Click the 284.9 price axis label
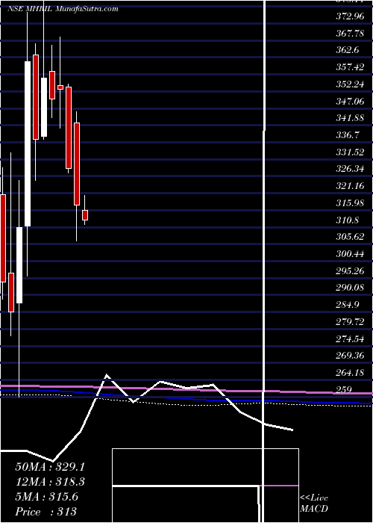The width and height of the screenshot is (373, 523). point(348,305)
